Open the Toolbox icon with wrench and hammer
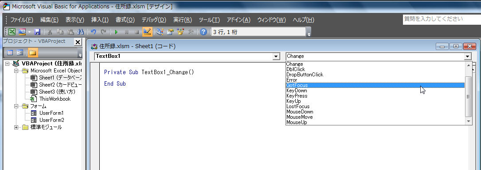 click(191, 32)
